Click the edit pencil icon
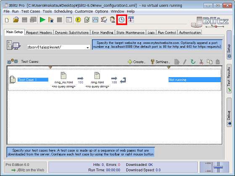 click(x=185, y=62)
